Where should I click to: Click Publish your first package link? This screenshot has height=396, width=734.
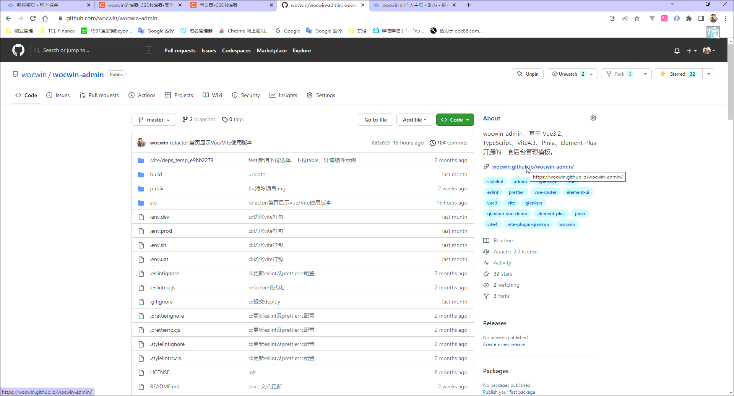pos(509,392)
